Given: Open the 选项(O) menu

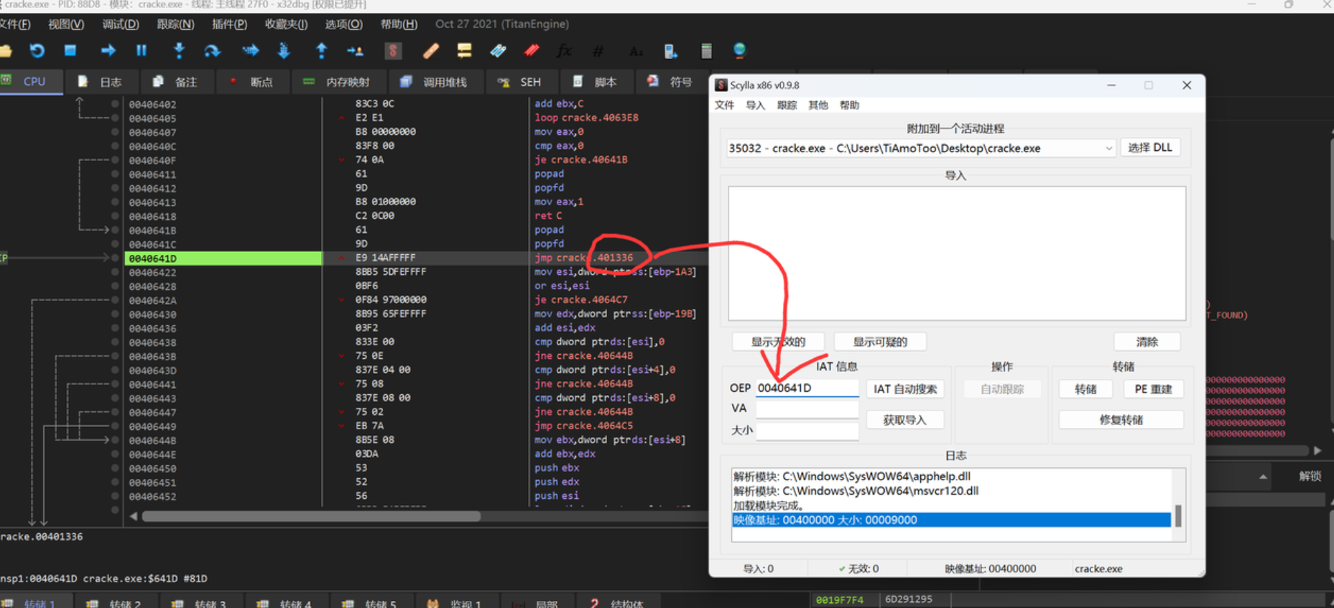Looking at the screenshot, I should [x=343, y=24].
